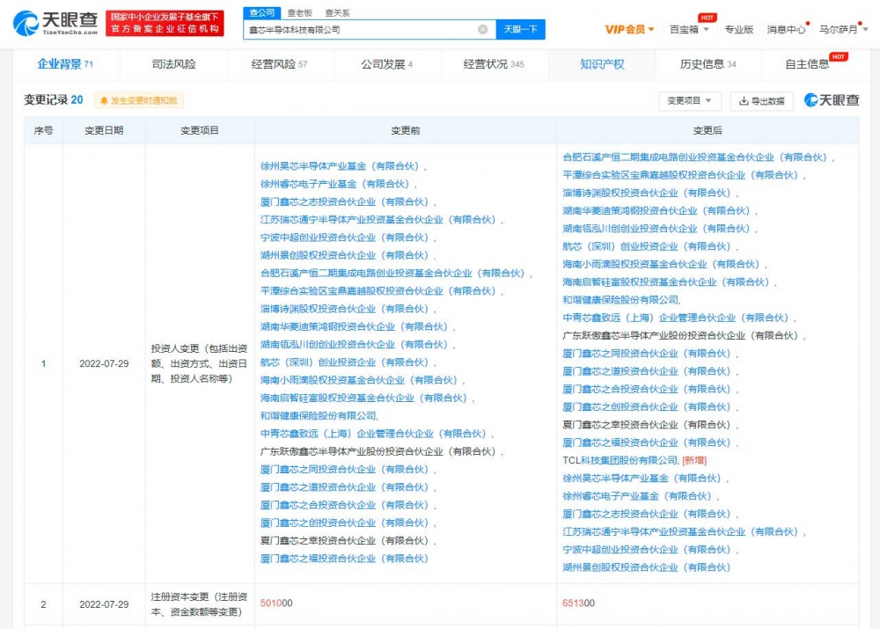The height and width of the screenshot is (629, 880).
Task: Open 消息中心 message center
Action: click(x=786, y=29)
